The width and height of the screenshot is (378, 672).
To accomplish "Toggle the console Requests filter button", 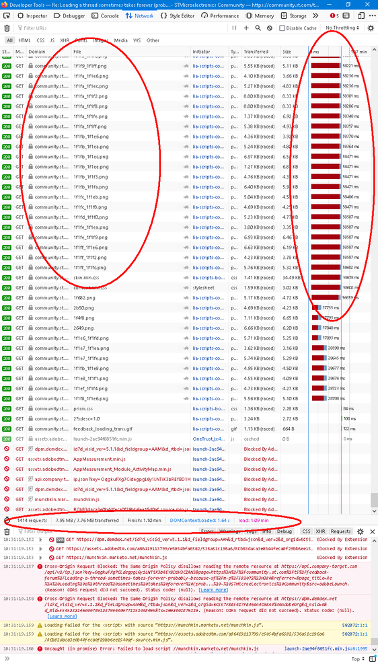I will tap(341, 531).
